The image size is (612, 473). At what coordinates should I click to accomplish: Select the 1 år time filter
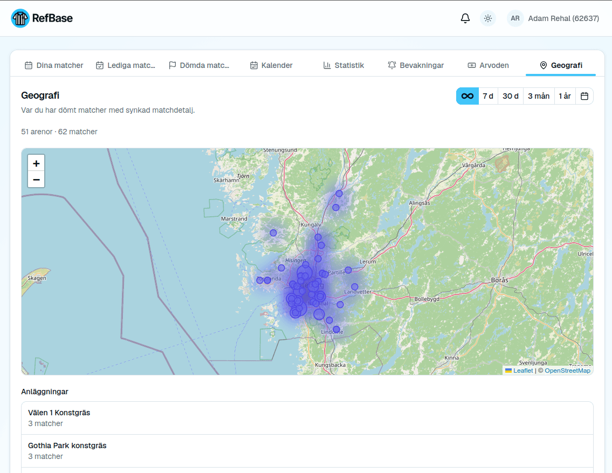click(565, 96)
